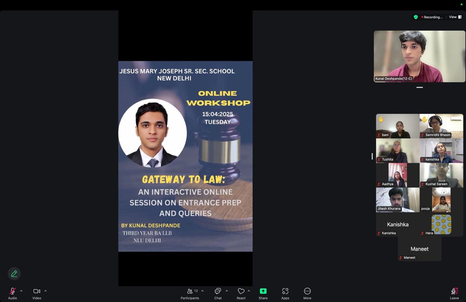Screen dimensions: 466x302
Task: Click the green Share screen button
Action: (x=263, y=291)
